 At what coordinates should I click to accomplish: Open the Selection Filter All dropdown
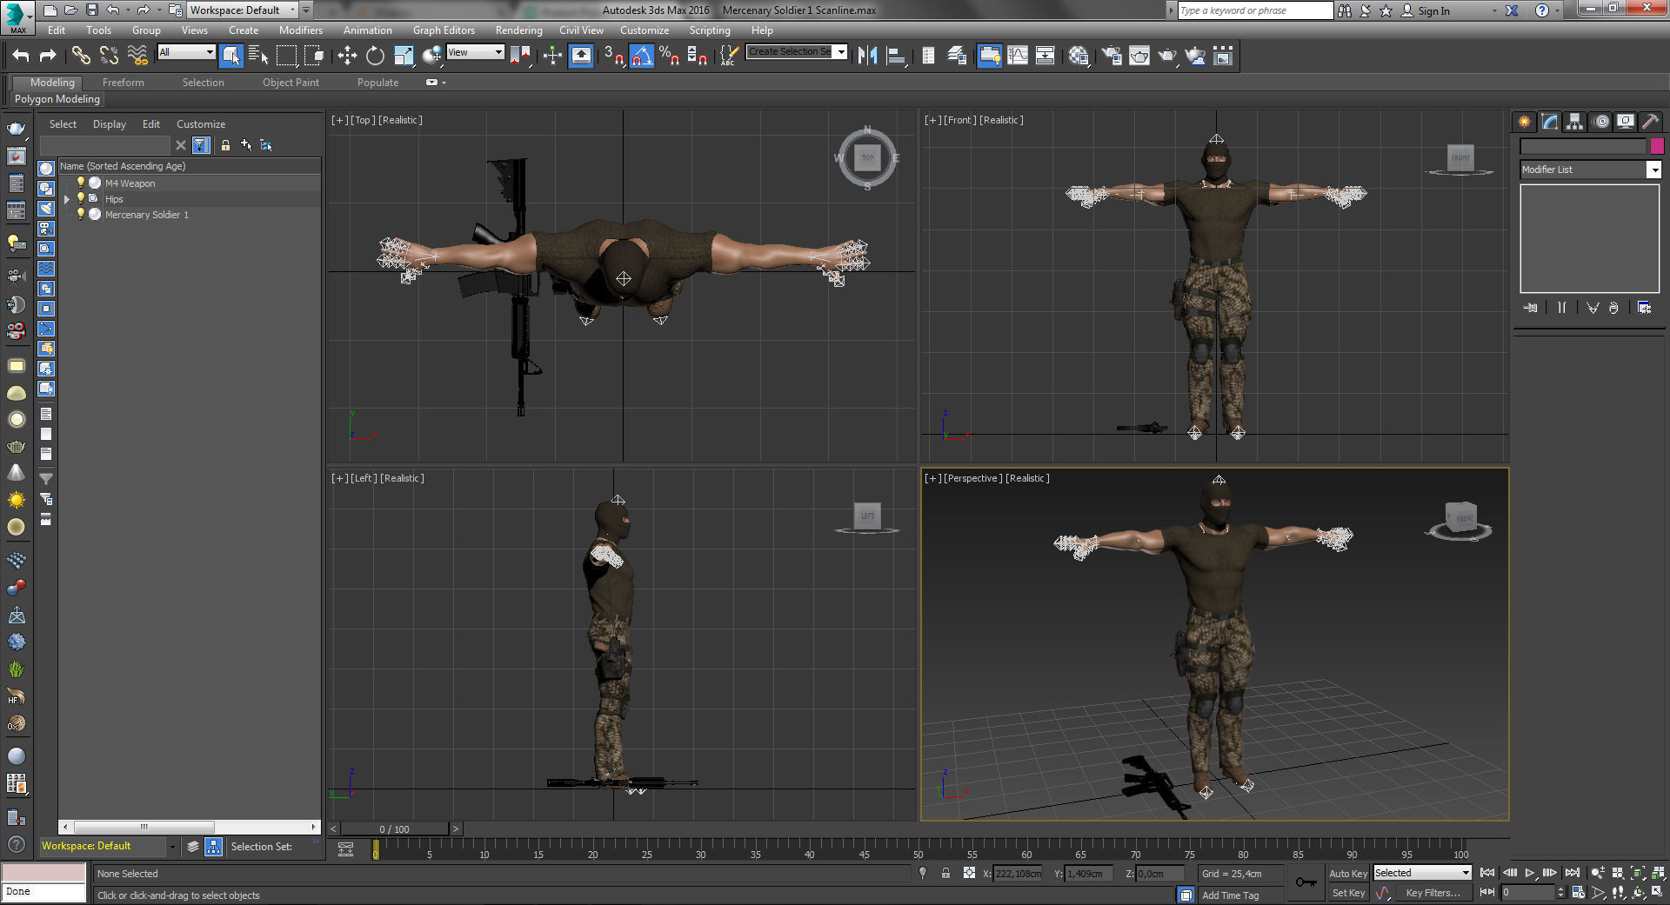pyautogui.click(x=186, y=52)
